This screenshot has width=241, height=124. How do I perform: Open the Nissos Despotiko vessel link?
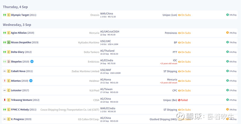click(21, 42)
